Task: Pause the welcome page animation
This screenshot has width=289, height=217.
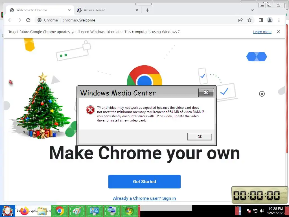Action: (262, 94)
